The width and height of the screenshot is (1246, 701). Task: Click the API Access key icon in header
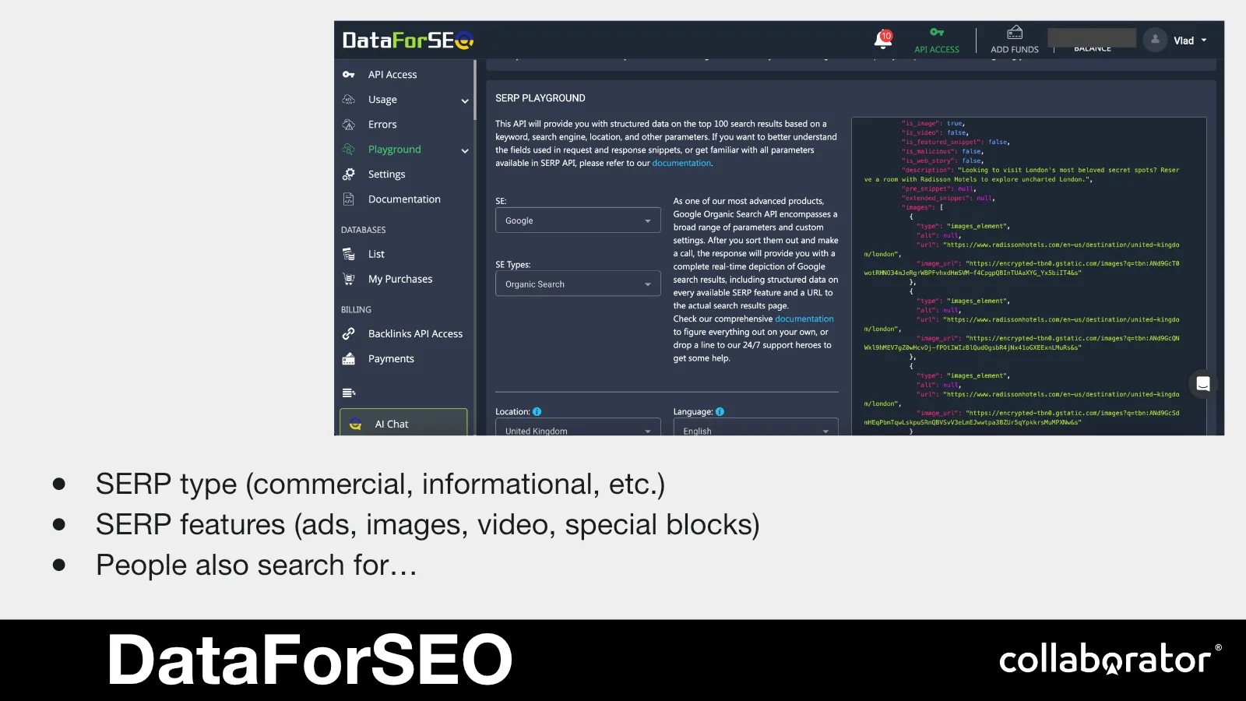[x=937, y=32]
